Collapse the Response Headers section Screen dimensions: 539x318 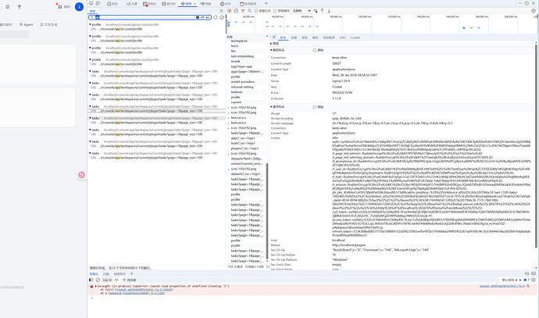277,49
